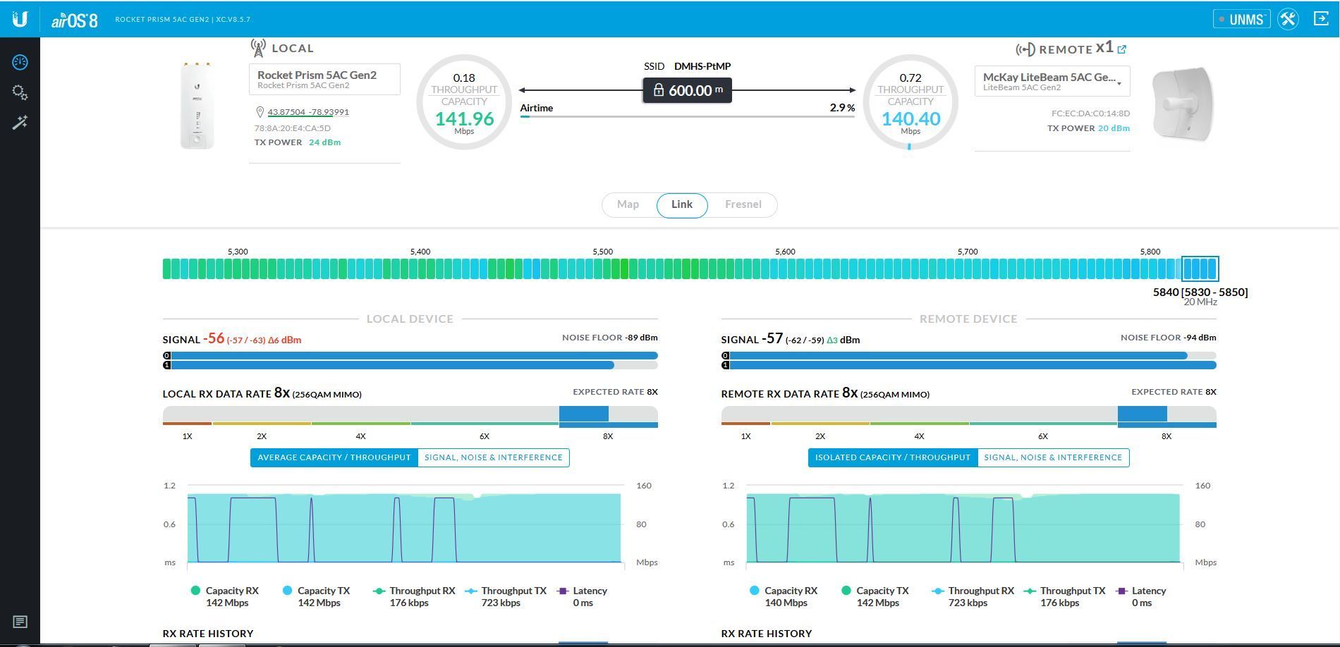Click the remote throughput capacity gauge 140.40
Image resolution: width=1340 pixels, height=647 pixels.
coord(910,102)
